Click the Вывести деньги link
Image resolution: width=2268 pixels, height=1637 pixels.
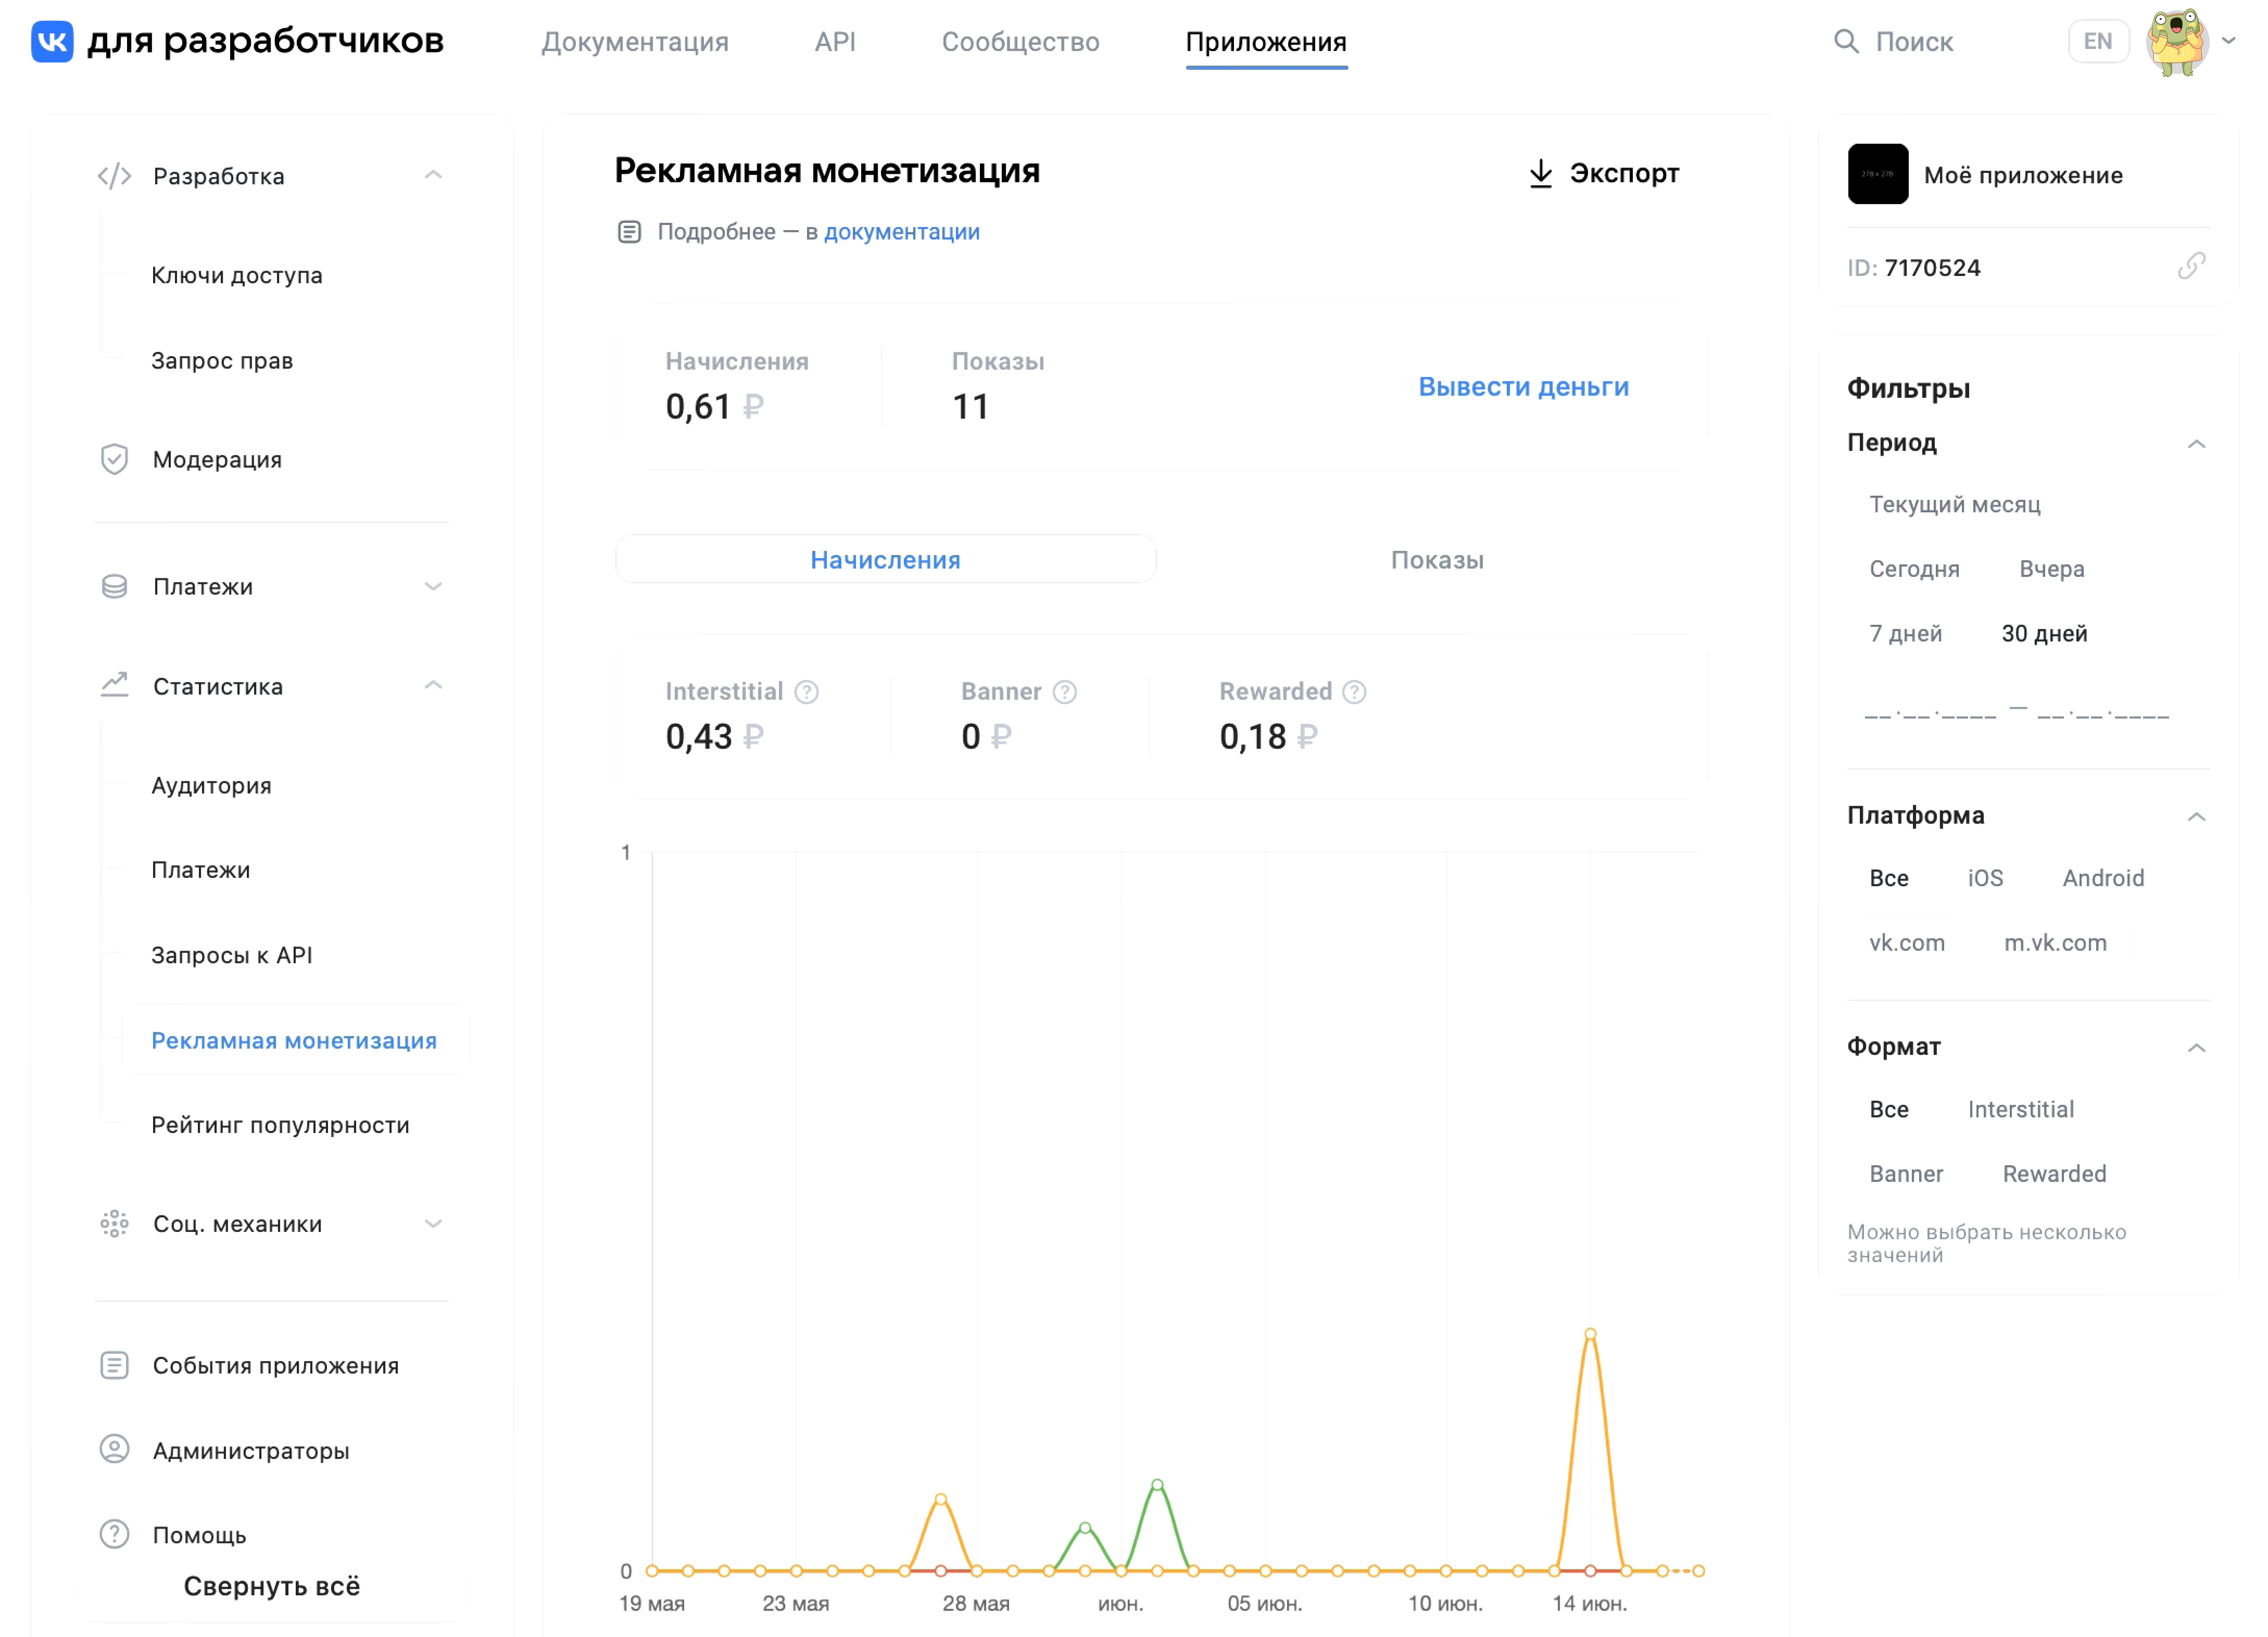tap(1523, 387)
